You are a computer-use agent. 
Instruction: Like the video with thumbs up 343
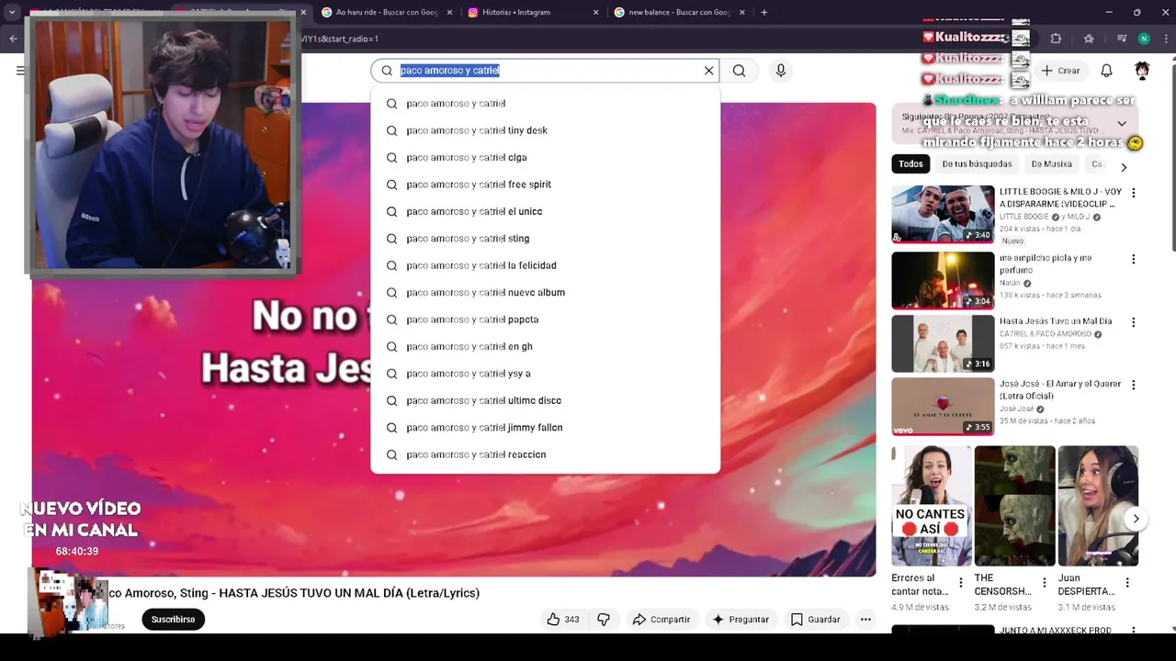pyautogui.click(x=562, y=620)
